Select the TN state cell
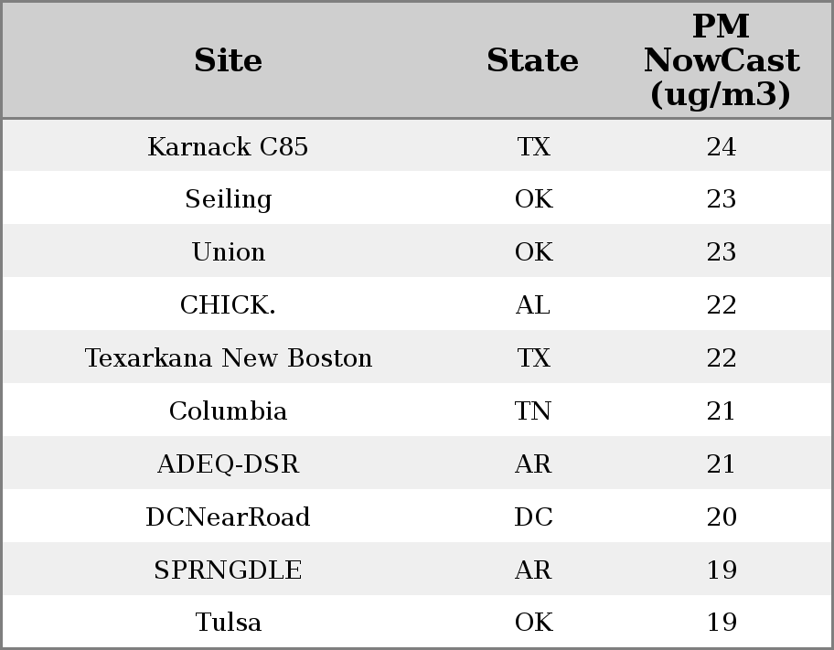The image size is (834, 650). pyautogui.click(x=533, y=411)
